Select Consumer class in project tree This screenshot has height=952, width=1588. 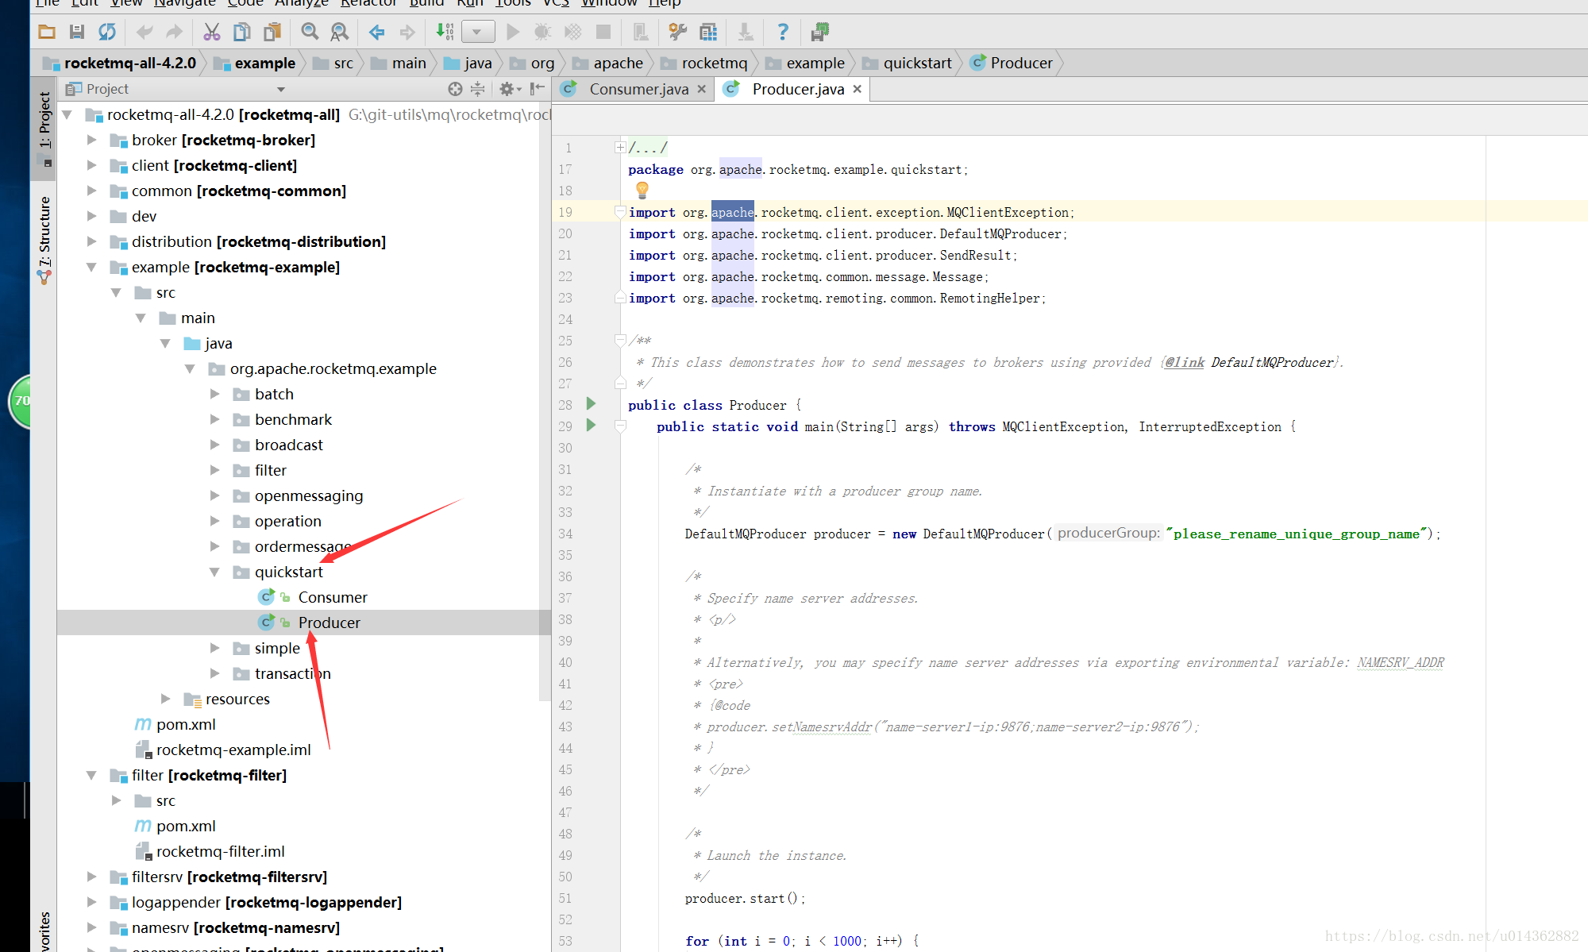(332, 597)
